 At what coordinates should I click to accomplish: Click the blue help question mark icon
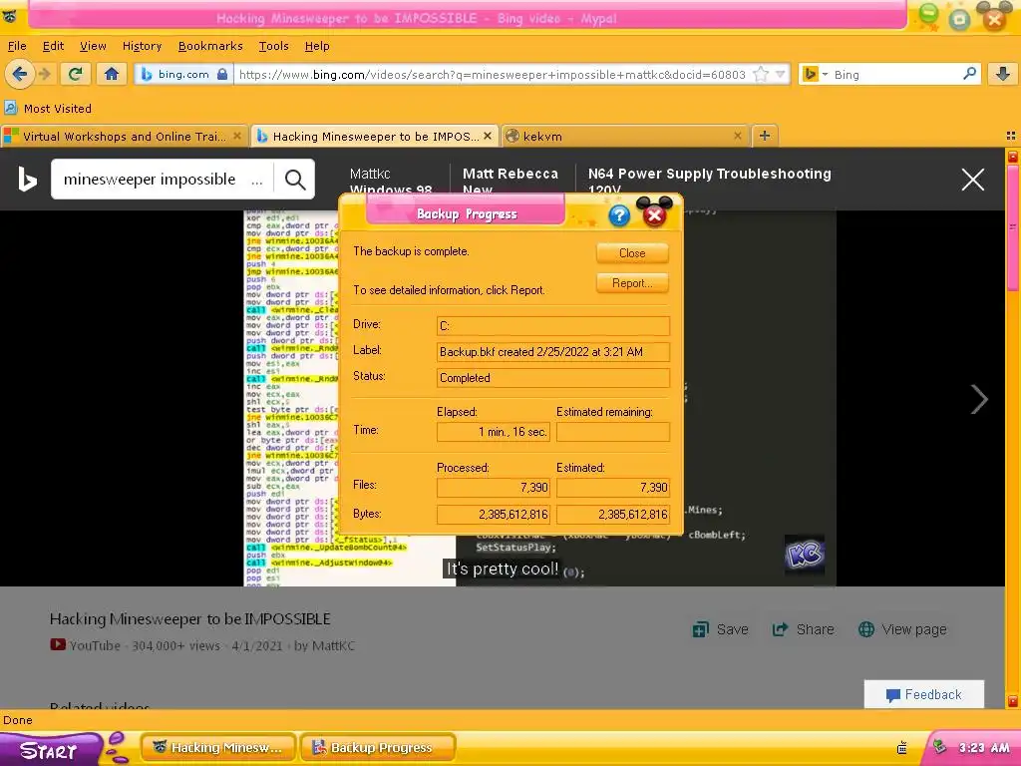coord(619,215)
